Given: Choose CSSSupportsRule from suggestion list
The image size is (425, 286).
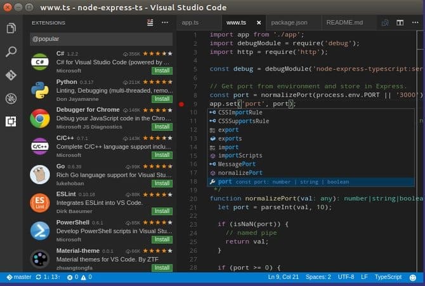Looking at the screenshot, I should pos(311,121).
